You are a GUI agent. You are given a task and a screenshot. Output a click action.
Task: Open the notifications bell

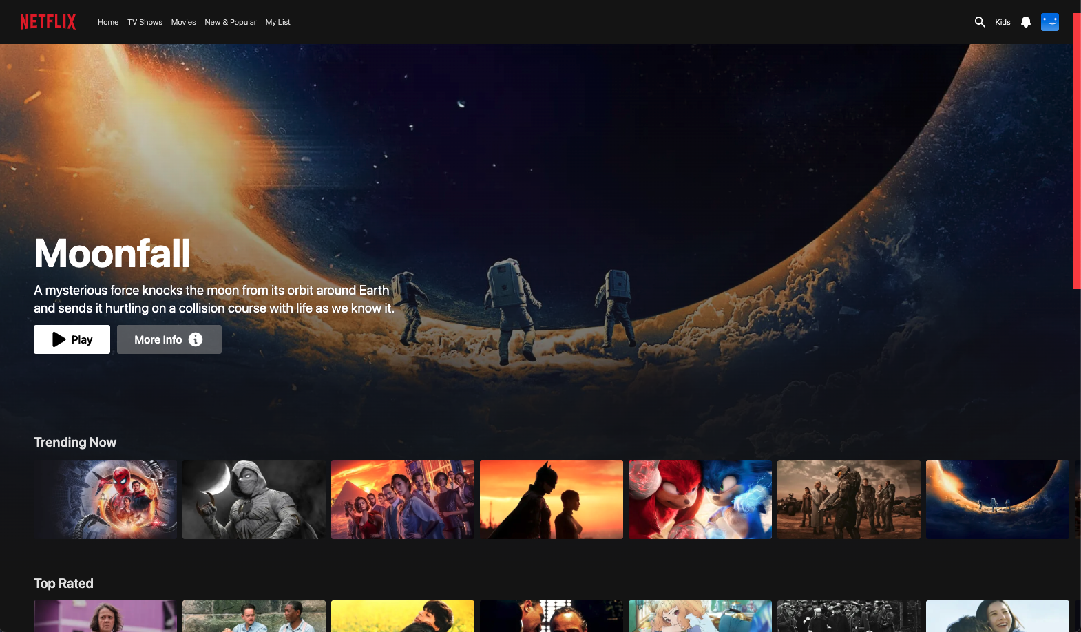(x=1026, y=22)
